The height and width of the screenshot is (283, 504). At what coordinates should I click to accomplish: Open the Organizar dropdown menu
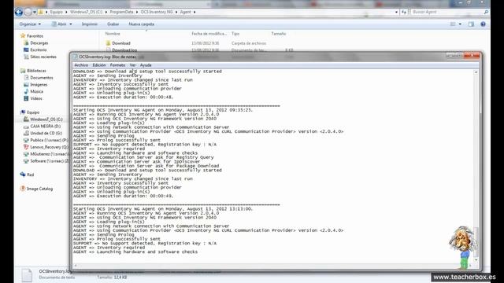(x=30, y=24)
